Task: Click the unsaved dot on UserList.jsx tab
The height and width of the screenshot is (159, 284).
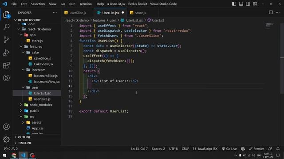Action: (123, 12)
